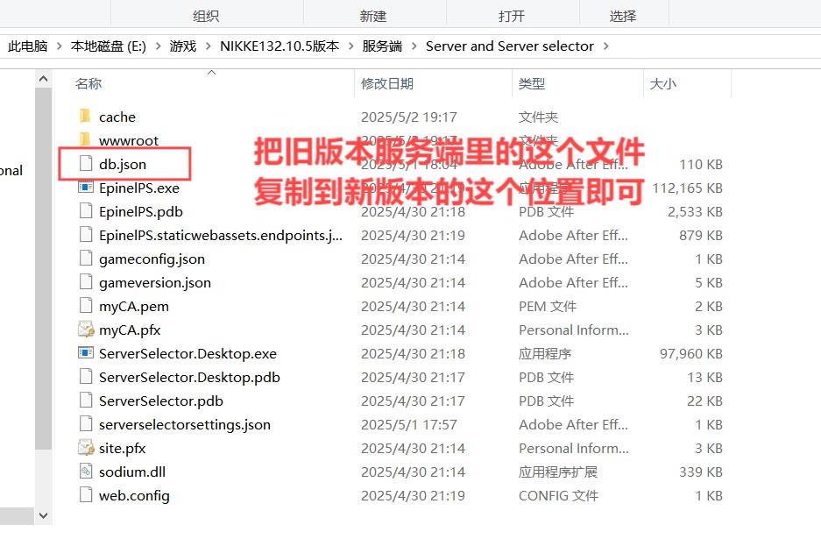Click the scrollbar up arrow

(42, 78)
